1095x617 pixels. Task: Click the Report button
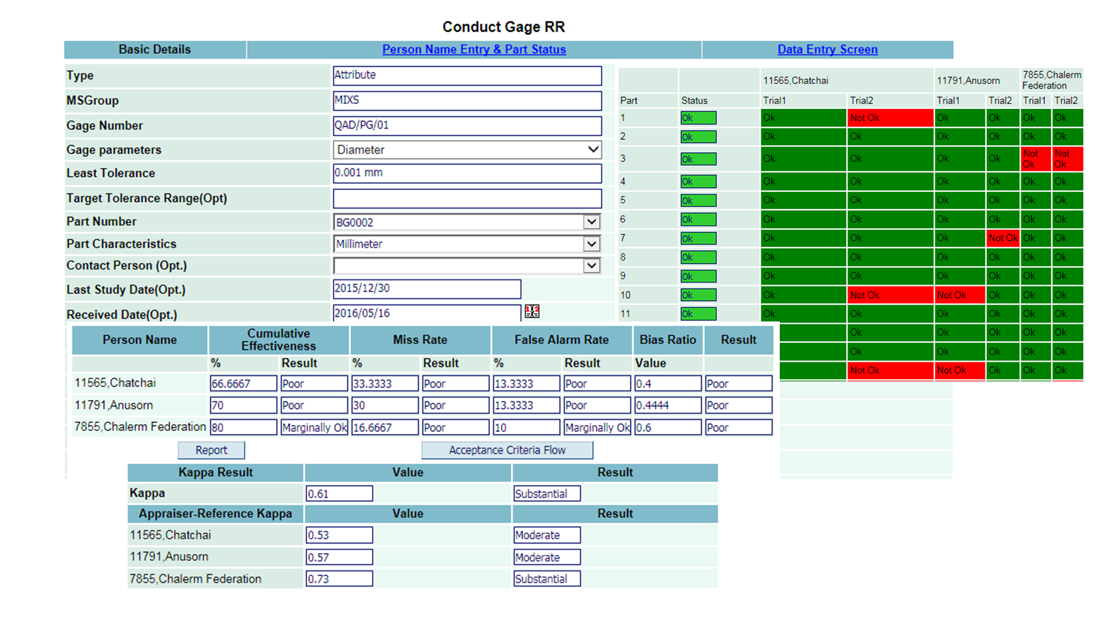coord(211,450)
